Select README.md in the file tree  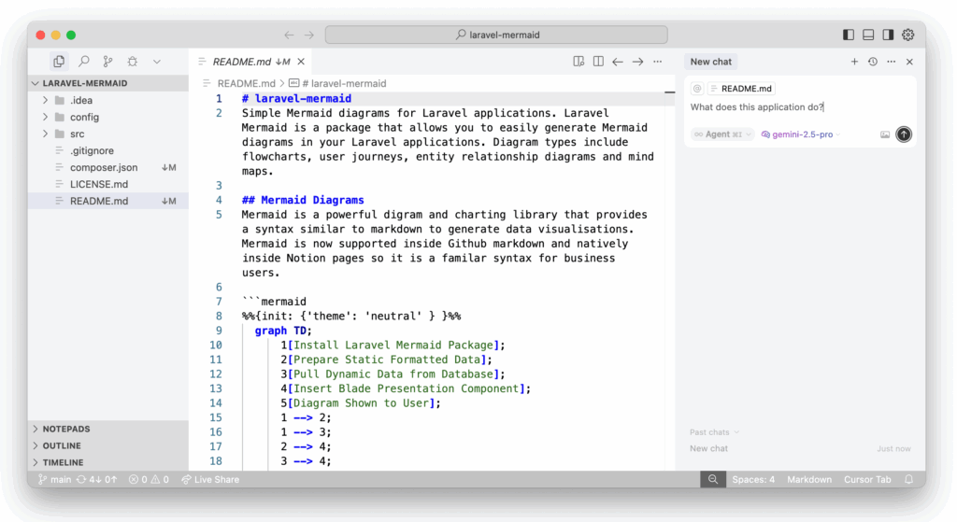[x=108, y=201]
